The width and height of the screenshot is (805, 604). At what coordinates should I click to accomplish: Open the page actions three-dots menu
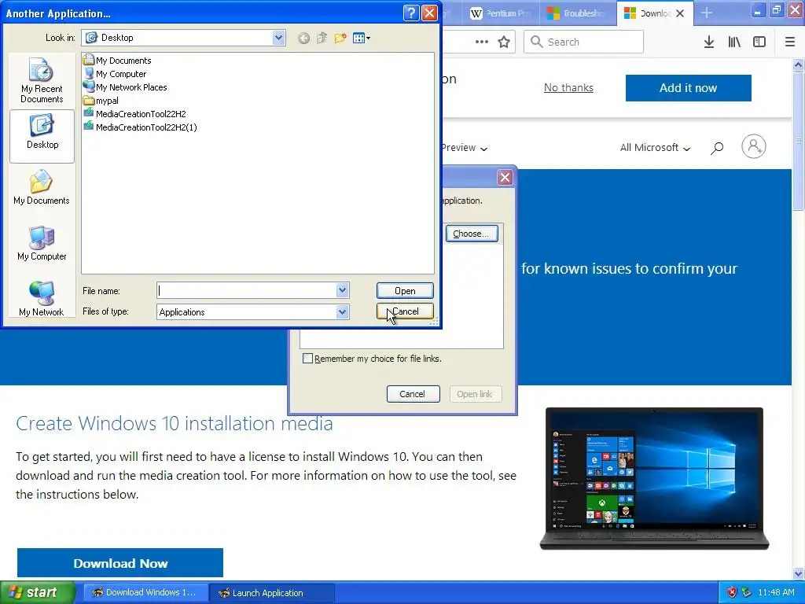482,42
